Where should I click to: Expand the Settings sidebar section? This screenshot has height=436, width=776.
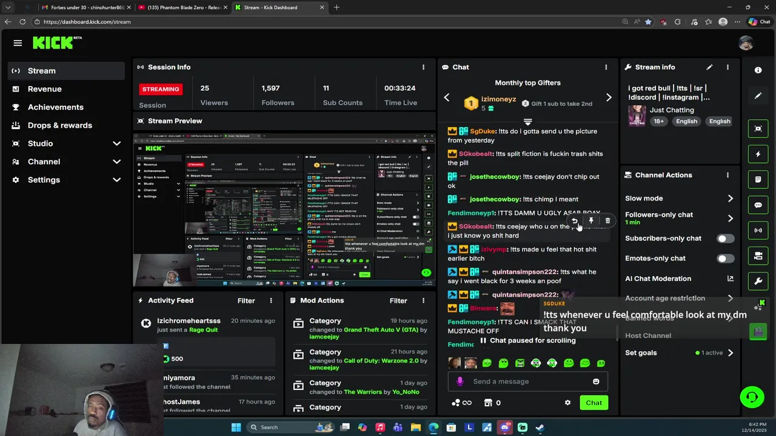[116, 180]
